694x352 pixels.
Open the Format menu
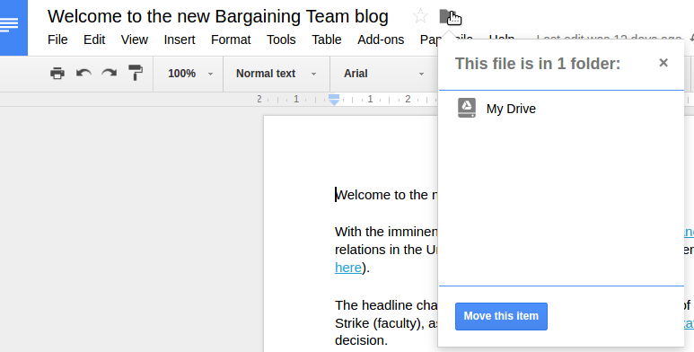point(231,40)
